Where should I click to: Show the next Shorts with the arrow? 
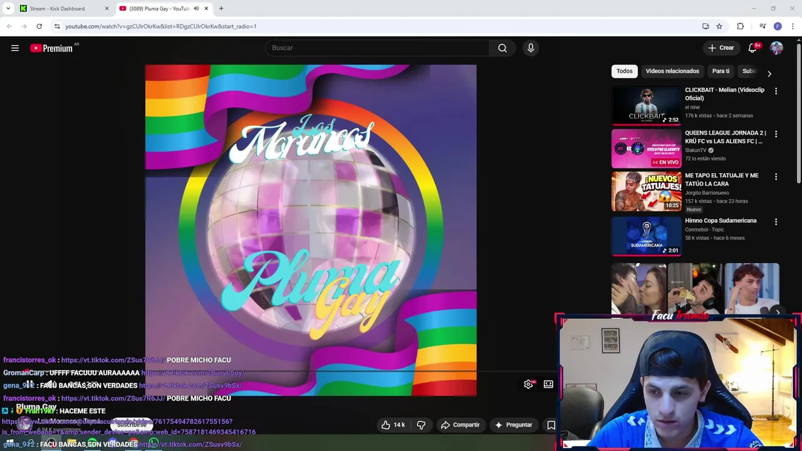778,312
